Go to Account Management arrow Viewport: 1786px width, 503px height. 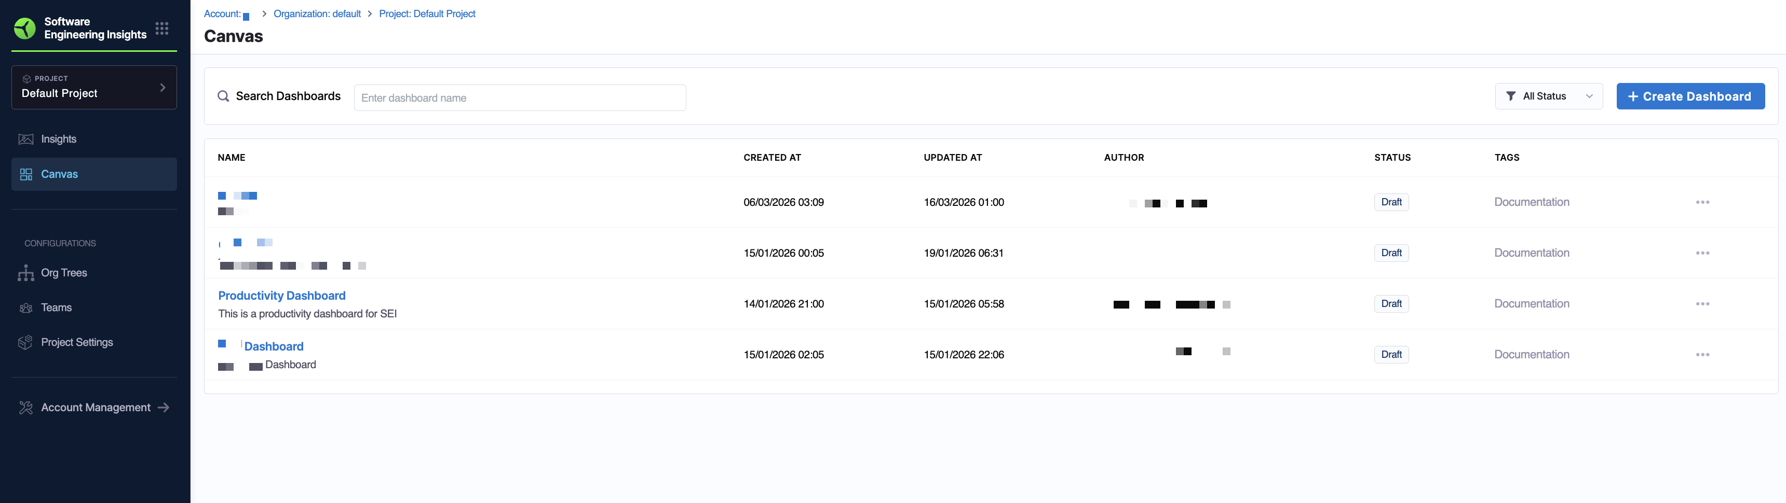(x=164, y=408)
